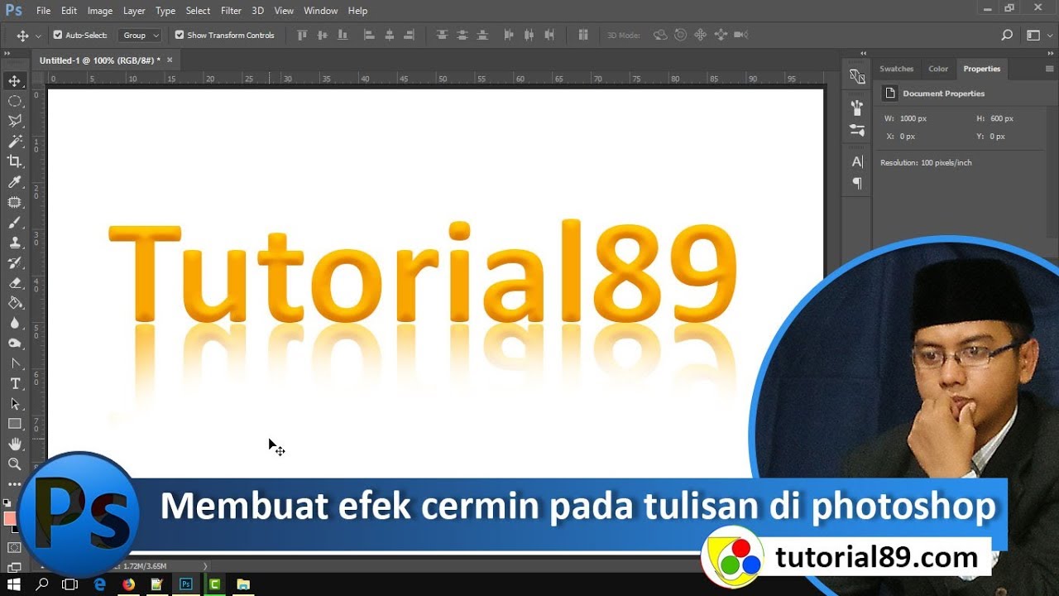Open the Brush settings panel icon
Viewport: 1059px width, 596px height.
point(857,108)
